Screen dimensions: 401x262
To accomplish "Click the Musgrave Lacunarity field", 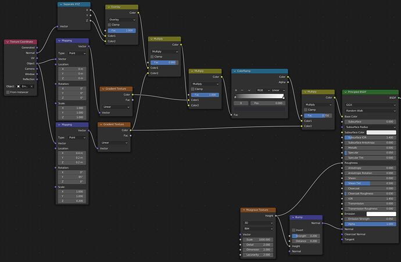I will [x=258, y=254].
